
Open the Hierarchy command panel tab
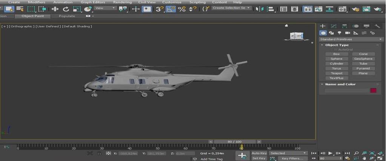point(344,26)
